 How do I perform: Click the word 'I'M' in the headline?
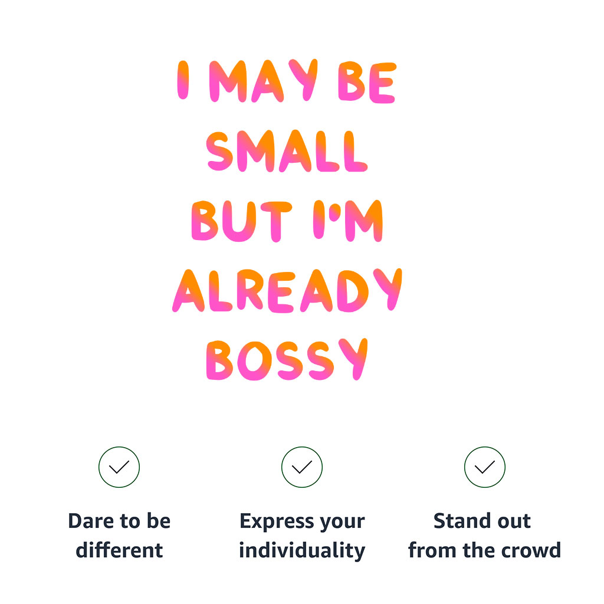(348, 221)
